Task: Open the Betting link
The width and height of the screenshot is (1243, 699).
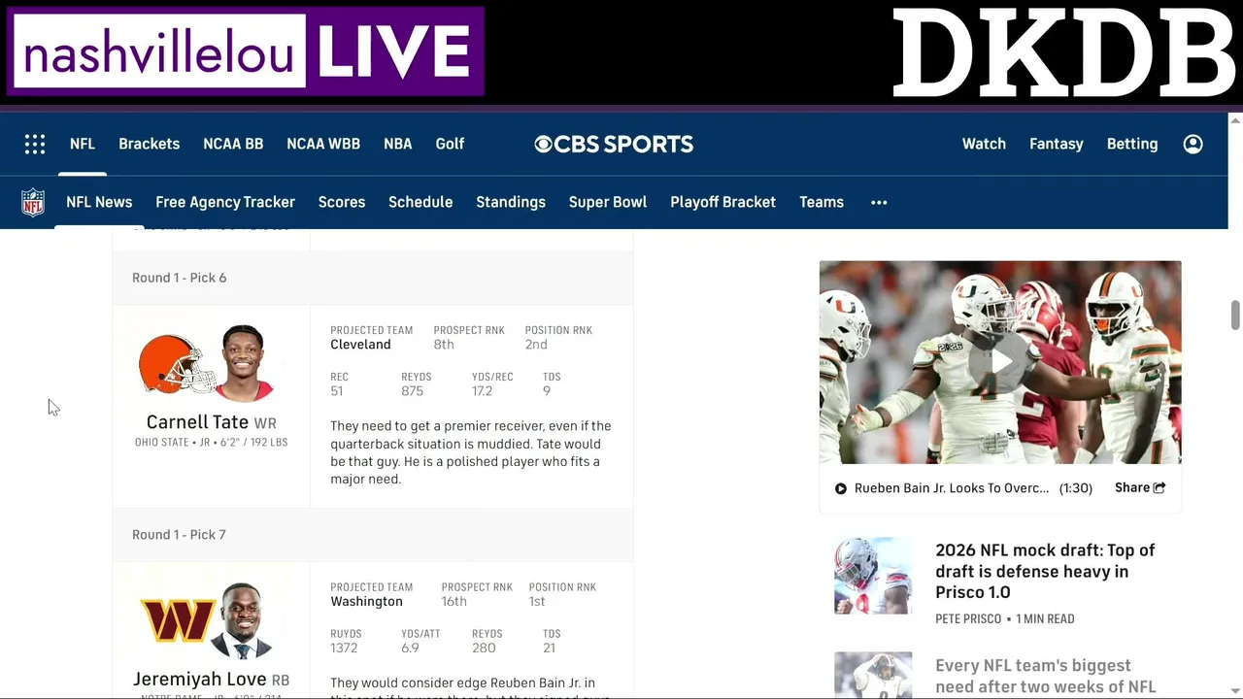Action: pos(1132,144)
